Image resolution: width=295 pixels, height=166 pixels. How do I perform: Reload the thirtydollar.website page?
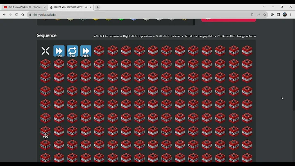[x=16, y=14]
